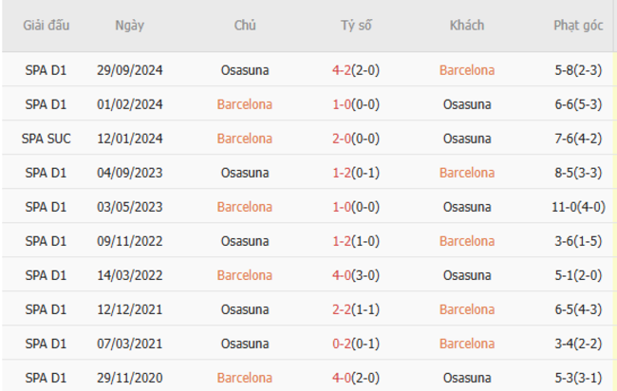Click the date 29/11/2020
This screenshot has width=617, height=391.
(x=129, y=378)
